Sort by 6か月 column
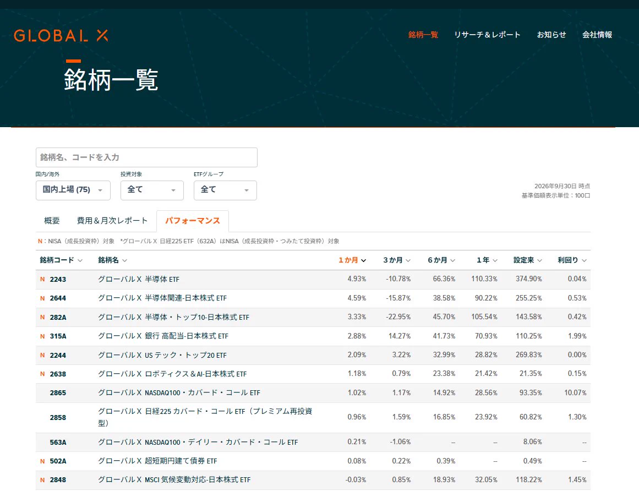Screen dimensions: 639x491 click(441, 260)
